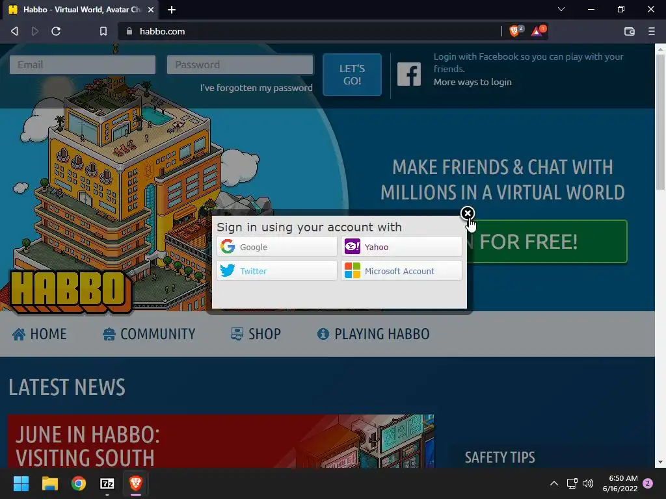Click the Password input field

point(240,64)
